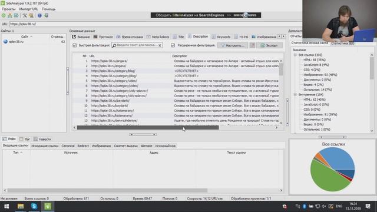
Task: Click the Настроить... button
Action: pos(233,45)
